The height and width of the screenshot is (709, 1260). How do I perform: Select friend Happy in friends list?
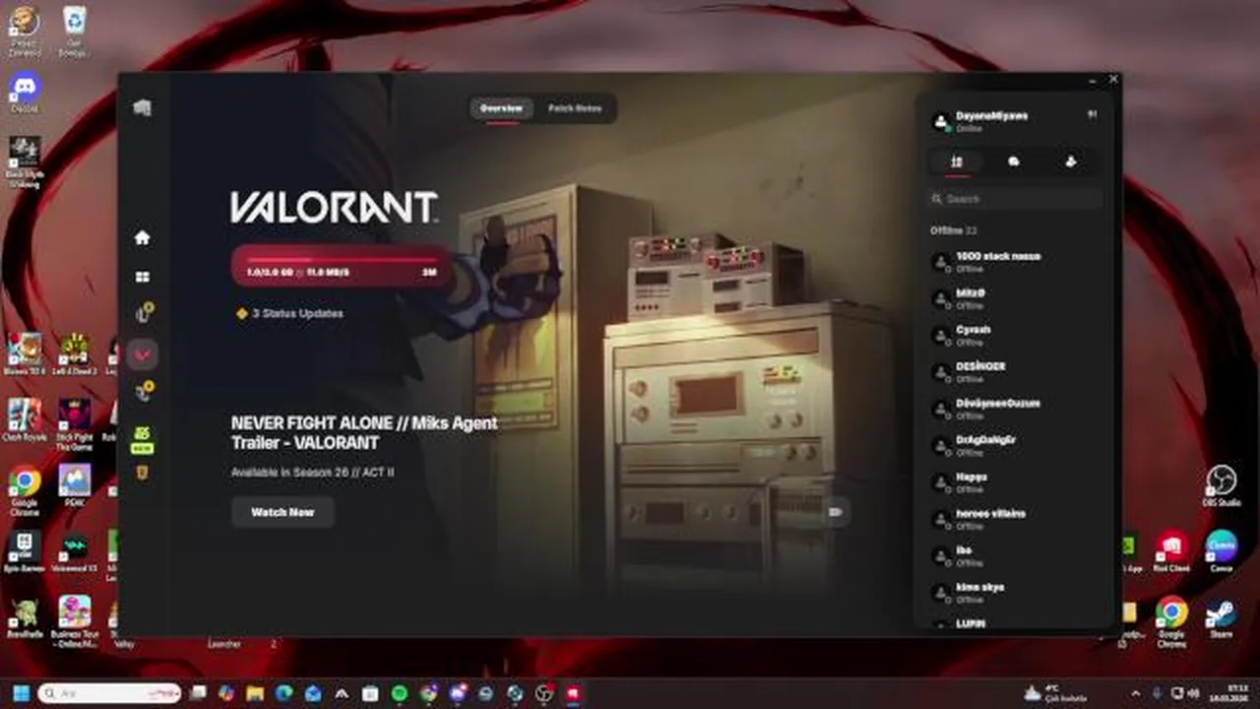click(1016, 482)
